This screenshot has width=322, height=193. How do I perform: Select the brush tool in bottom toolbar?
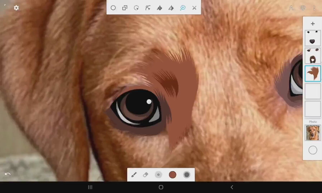pos(134,175)
